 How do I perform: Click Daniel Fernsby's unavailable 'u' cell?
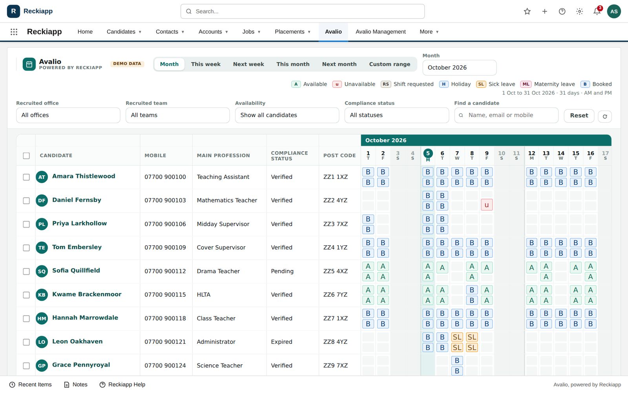487,205
